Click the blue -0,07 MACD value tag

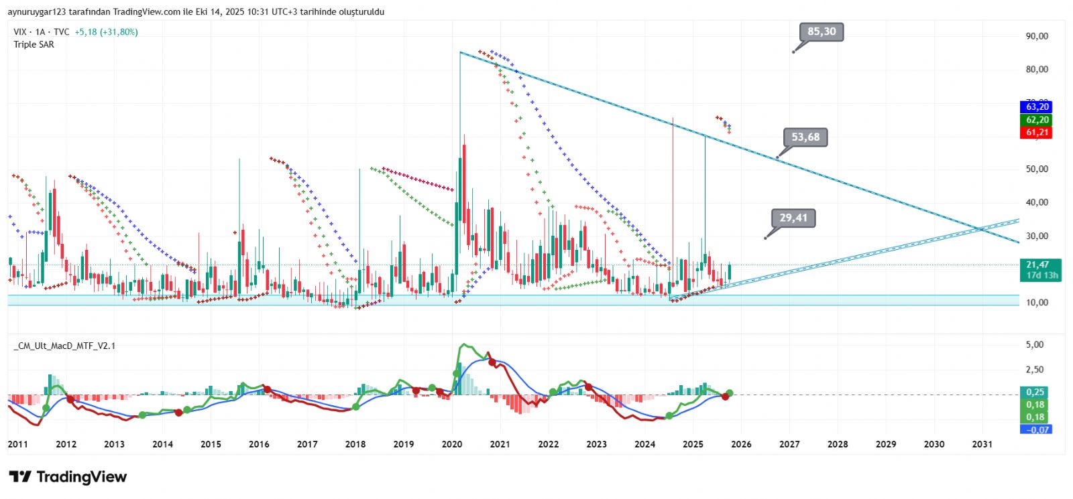(1037, 429)
